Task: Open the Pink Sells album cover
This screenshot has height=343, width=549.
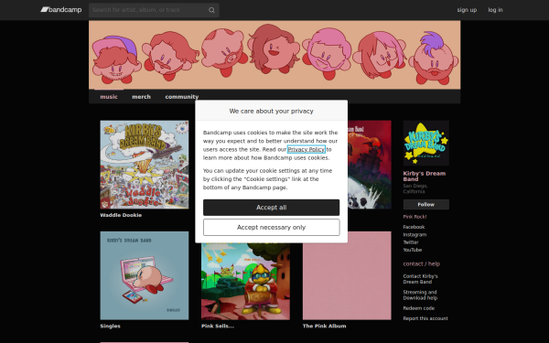Action: 245,282
